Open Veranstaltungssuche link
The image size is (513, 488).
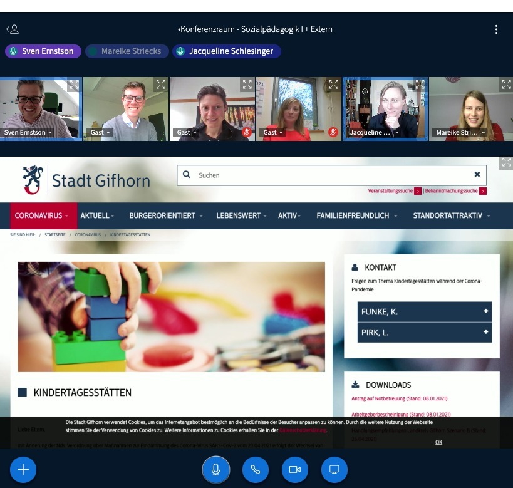pyautogui.click(x=395, y=191)
